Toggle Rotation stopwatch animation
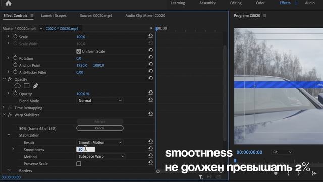 [x=15, y=58]
